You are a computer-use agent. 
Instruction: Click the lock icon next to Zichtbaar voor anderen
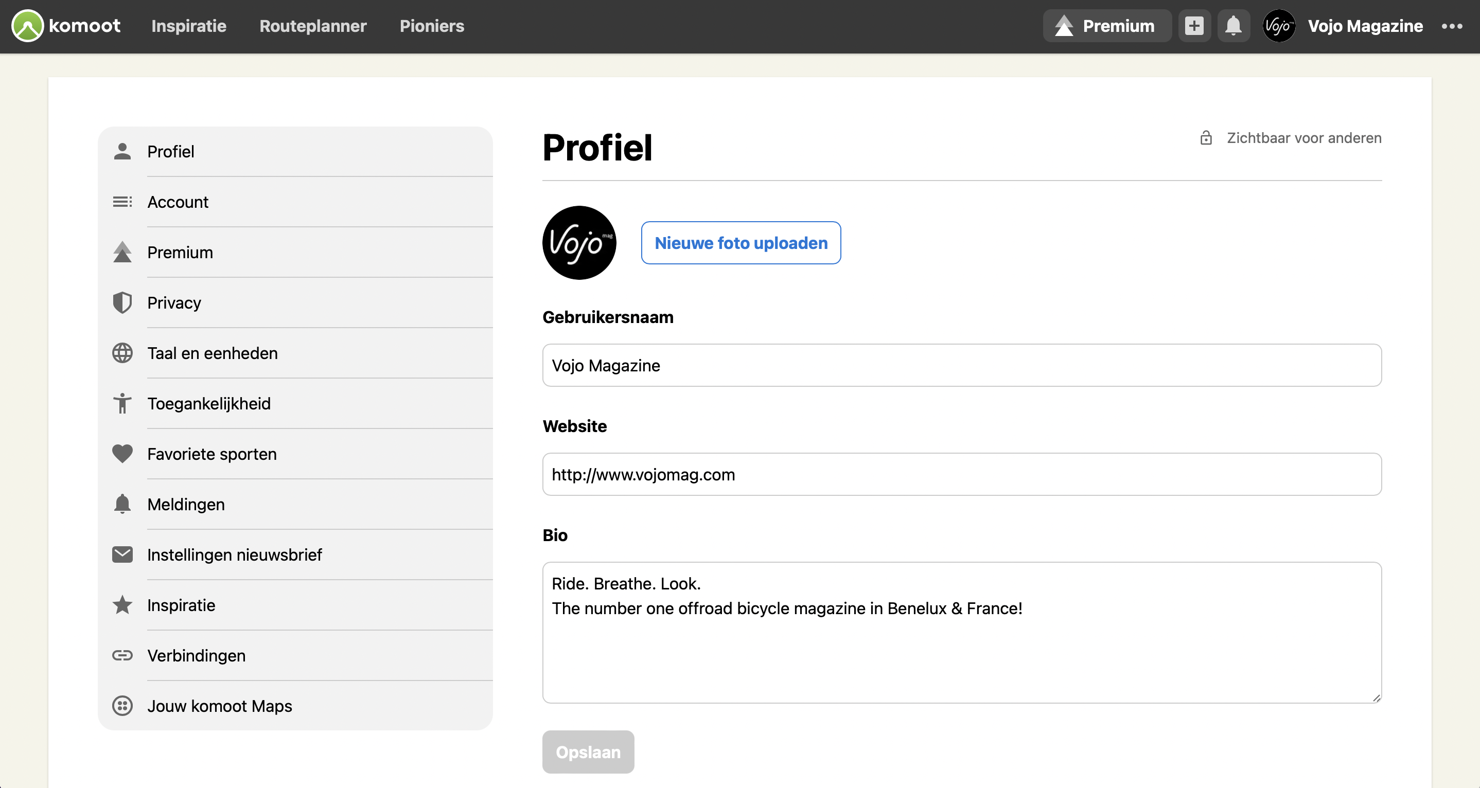1206,138
